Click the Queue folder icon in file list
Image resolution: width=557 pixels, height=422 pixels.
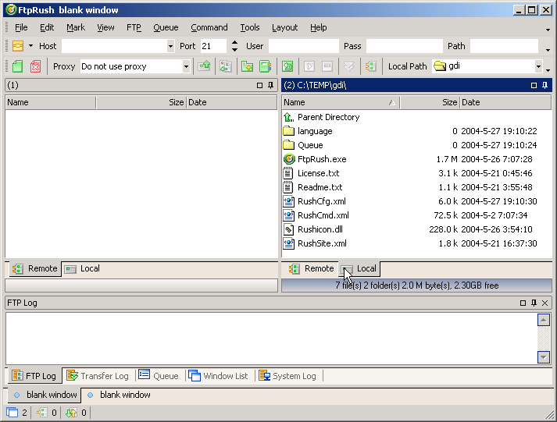click(x=289, y=145)
